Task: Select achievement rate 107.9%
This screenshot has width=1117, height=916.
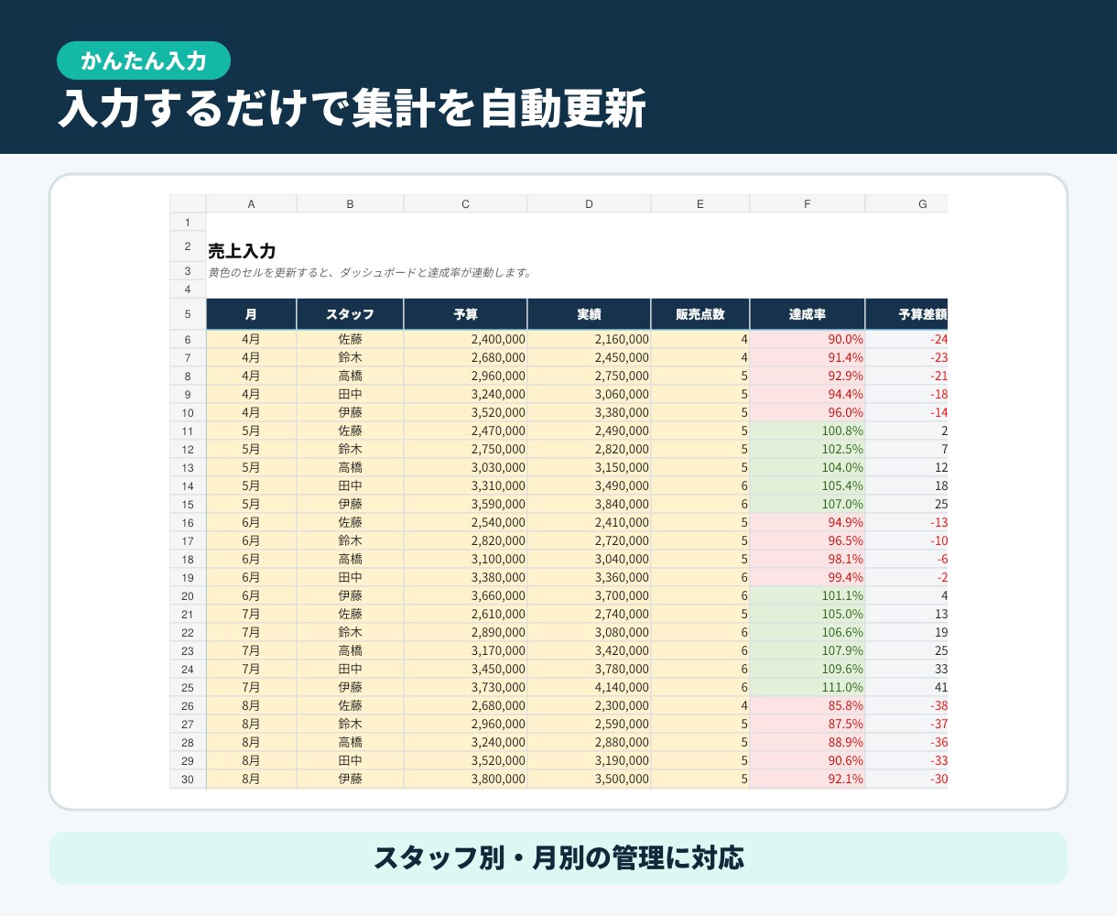Action: pos(808,650)
